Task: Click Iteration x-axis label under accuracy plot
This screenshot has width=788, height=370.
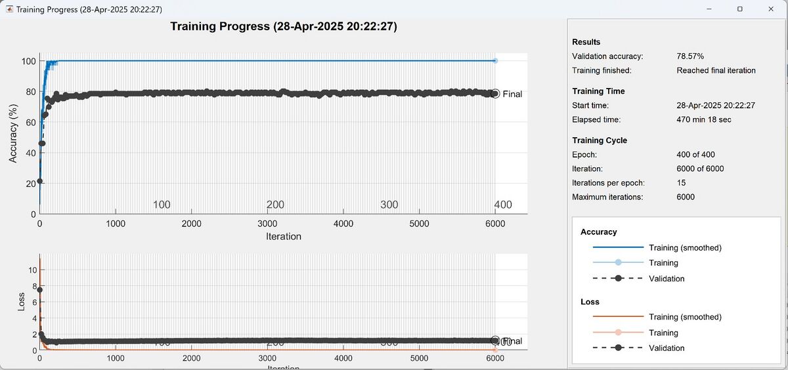Action: coord(284,236)
